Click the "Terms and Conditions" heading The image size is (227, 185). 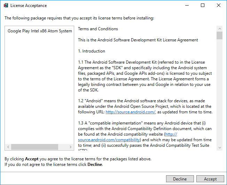click(x=98, y=29)
